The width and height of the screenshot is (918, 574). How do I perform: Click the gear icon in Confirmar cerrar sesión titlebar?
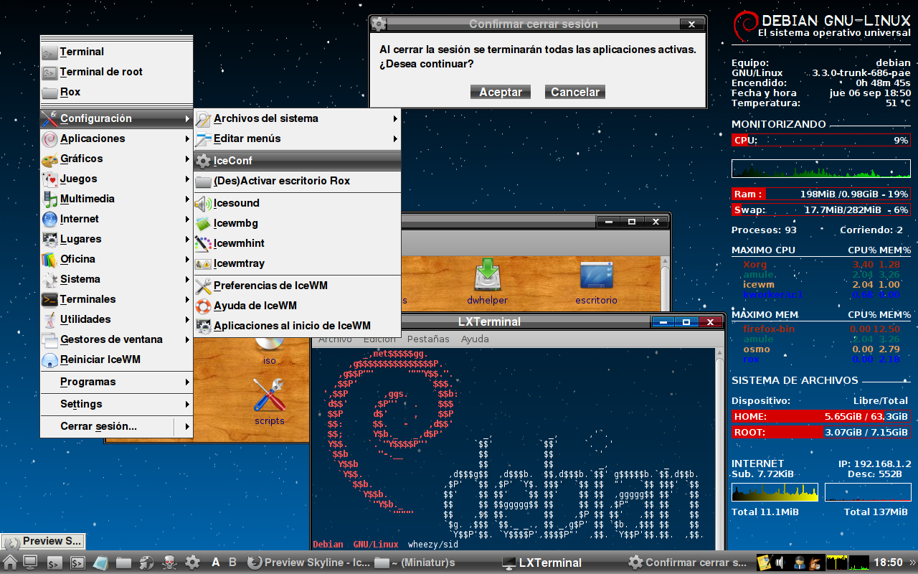click(379, 24)
